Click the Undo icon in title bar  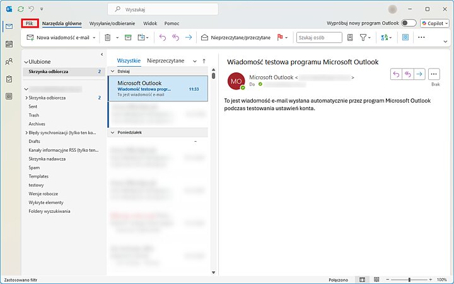click(32, 9)
